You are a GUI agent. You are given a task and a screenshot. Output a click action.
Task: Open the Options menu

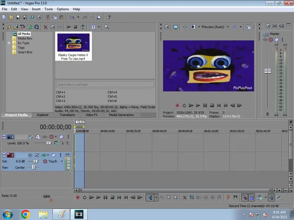[63, 9]
